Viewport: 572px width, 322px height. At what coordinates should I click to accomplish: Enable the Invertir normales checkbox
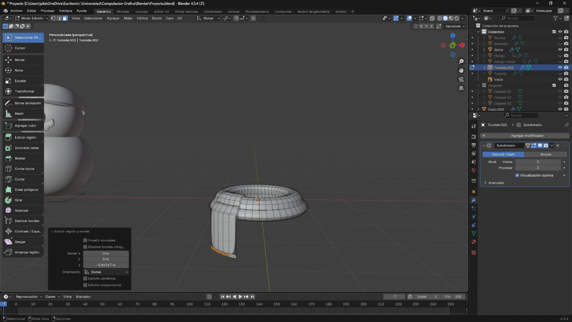(x=85, y=240)
